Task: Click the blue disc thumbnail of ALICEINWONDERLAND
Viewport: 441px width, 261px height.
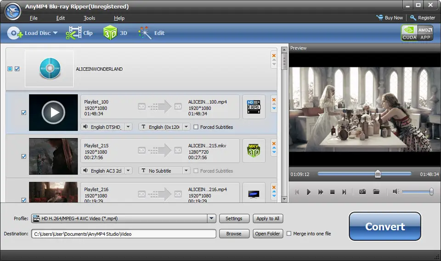Action: (50, 68)
